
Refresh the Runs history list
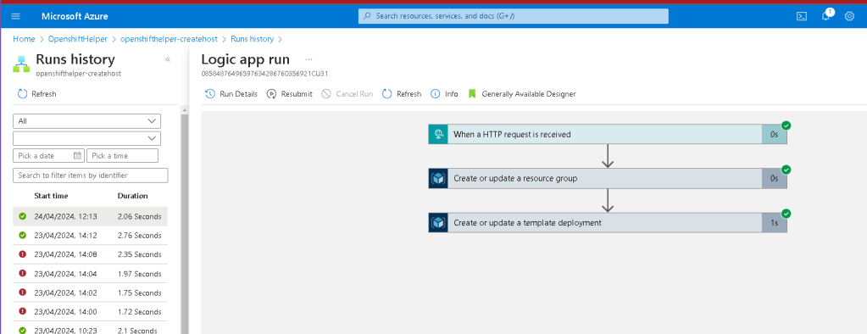pyautogui.click(x=37, y=94)
